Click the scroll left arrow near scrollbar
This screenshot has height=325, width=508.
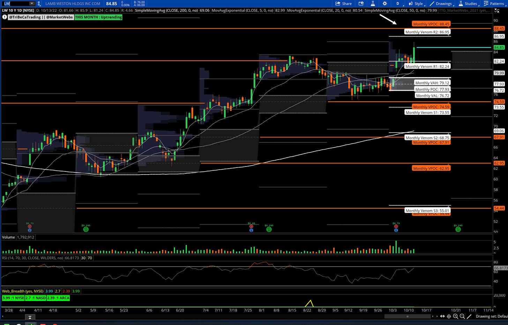[x=433, y=316]
